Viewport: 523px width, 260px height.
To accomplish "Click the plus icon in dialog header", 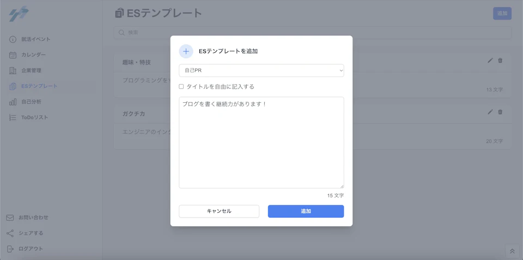I will coord(186,51).
